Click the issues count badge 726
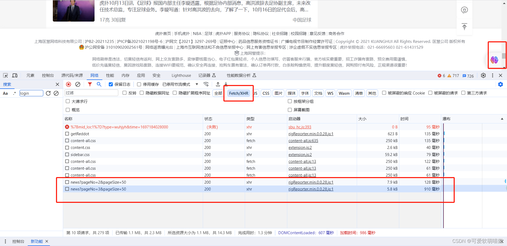This screenshot has height=246, width=507. [x=468, y=76]
